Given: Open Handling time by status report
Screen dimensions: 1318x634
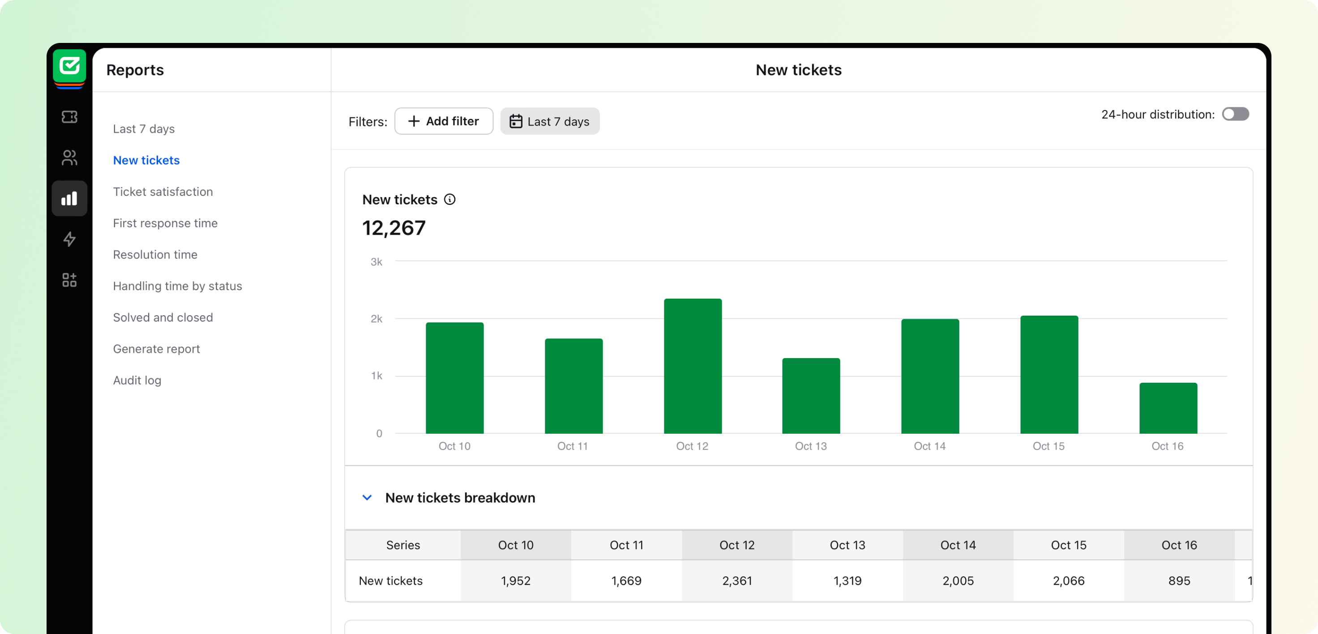Looking at the screenshot, I should tap(177, 286).
